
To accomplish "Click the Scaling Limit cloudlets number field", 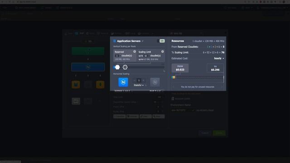I will tap(146, 56).
